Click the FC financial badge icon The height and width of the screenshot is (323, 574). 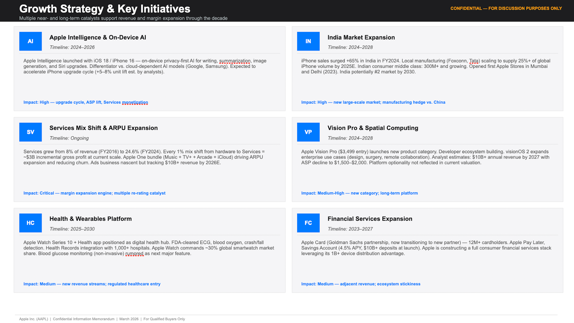point(308,223)
